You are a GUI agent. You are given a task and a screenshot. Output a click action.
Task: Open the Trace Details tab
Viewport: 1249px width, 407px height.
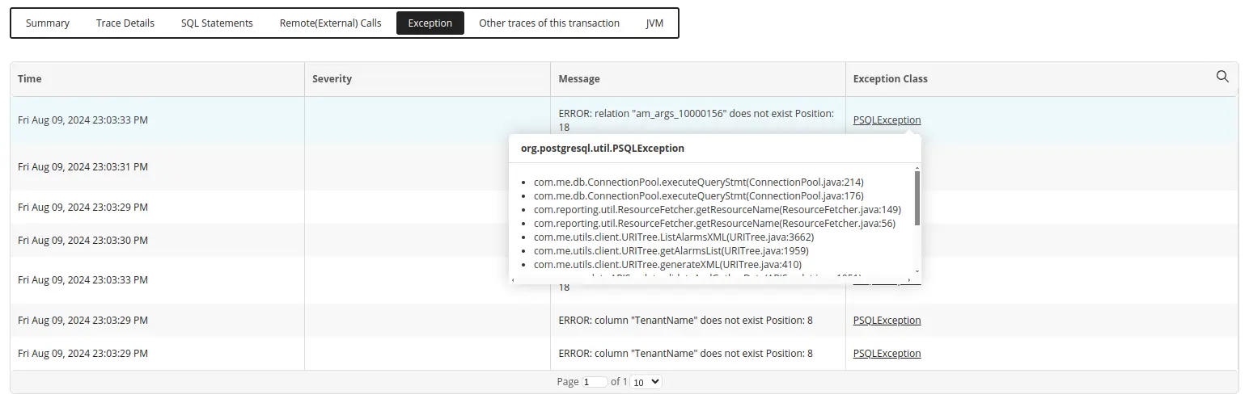125,23
